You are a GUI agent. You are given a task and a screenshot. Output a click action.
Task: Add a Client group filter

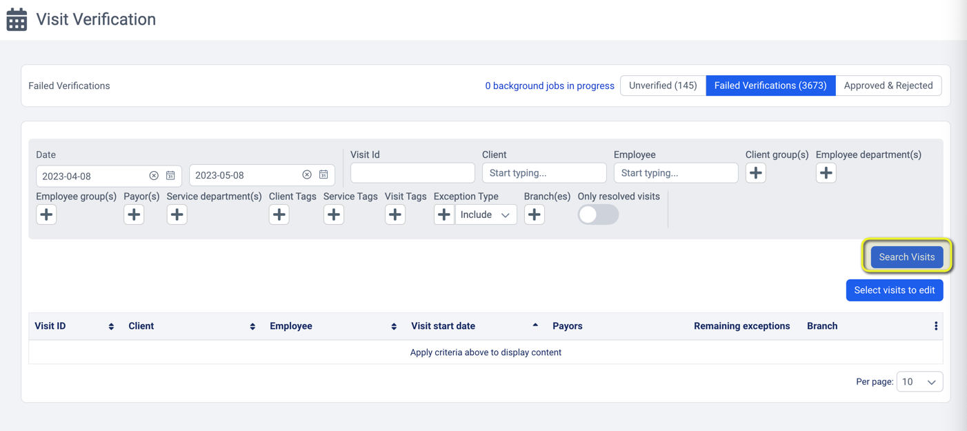pos(756,173)
